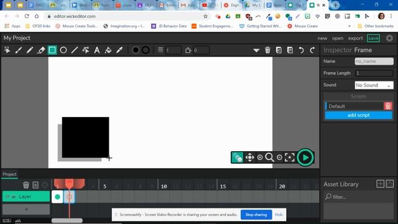
Task: Select the Rectangle tool
Action: tap(52, 50)
